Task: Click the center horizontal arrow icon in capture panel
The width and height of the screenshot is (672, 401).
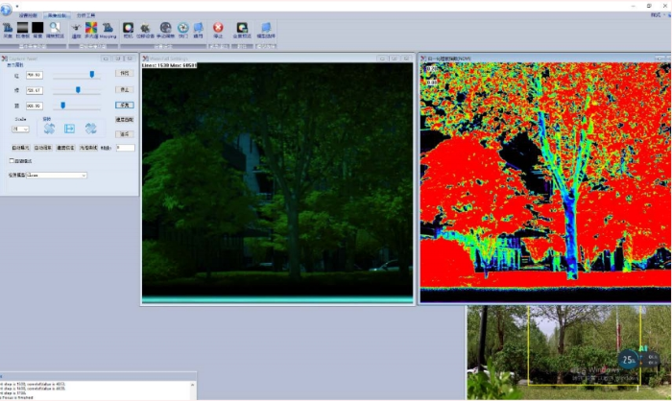Action: (x=69, y=129)
